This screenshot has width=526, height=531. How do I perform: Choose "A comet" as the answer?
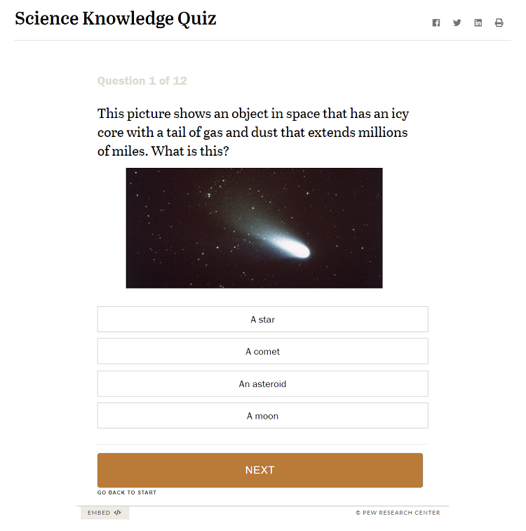pos(262,351)
